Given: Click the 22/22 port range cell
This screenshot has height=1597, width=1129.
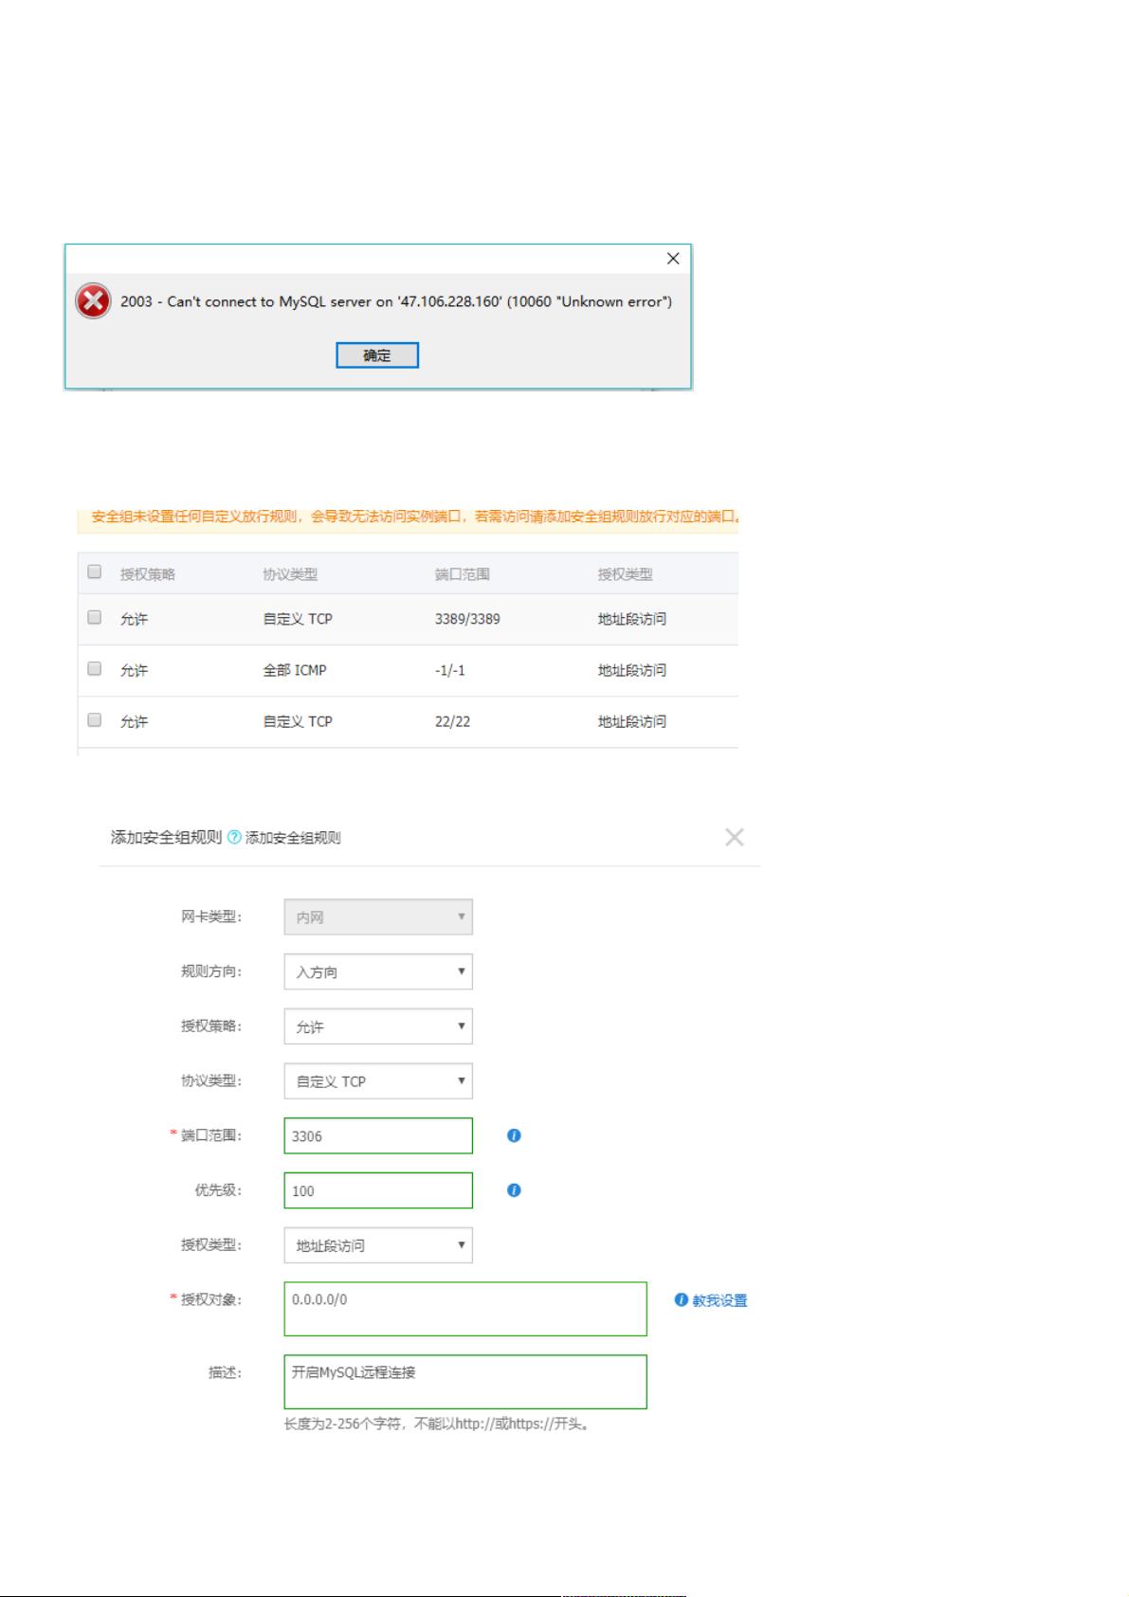Looking at the screenshot, I should click(x=452, y=721).
